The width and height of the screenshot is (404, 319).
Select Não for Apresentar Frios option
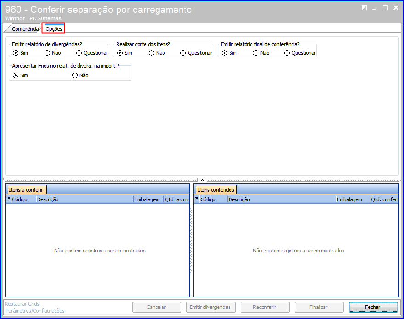pos(80,75)
